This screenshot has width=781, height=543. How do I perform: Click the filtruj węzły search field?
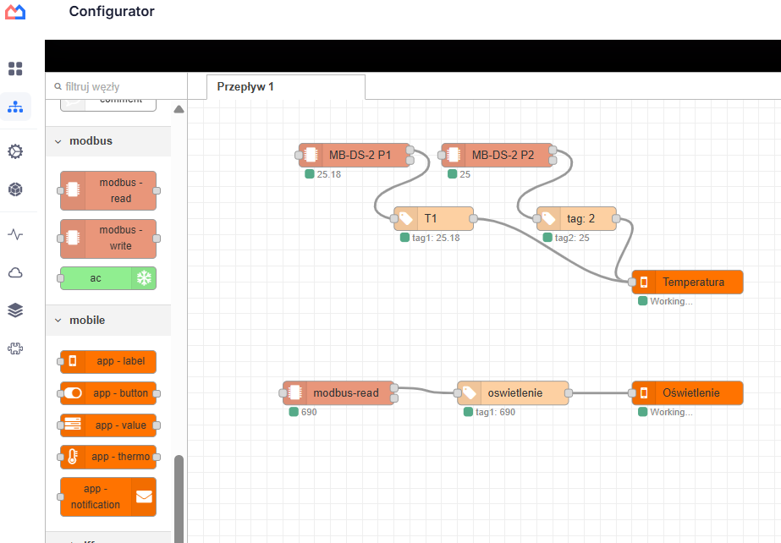pyautogui.click(x=117, y=86)
